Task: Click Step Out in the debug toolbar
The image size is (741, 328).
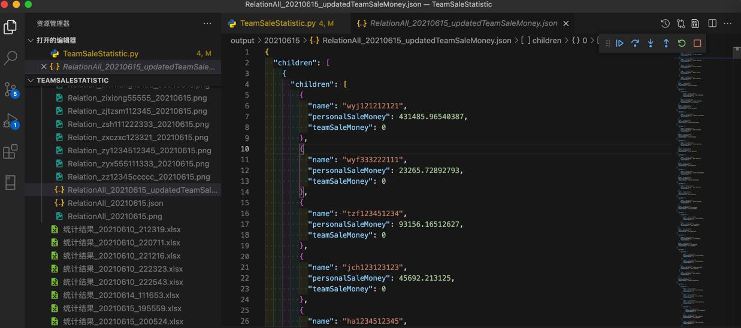Action: coord(666,43)
